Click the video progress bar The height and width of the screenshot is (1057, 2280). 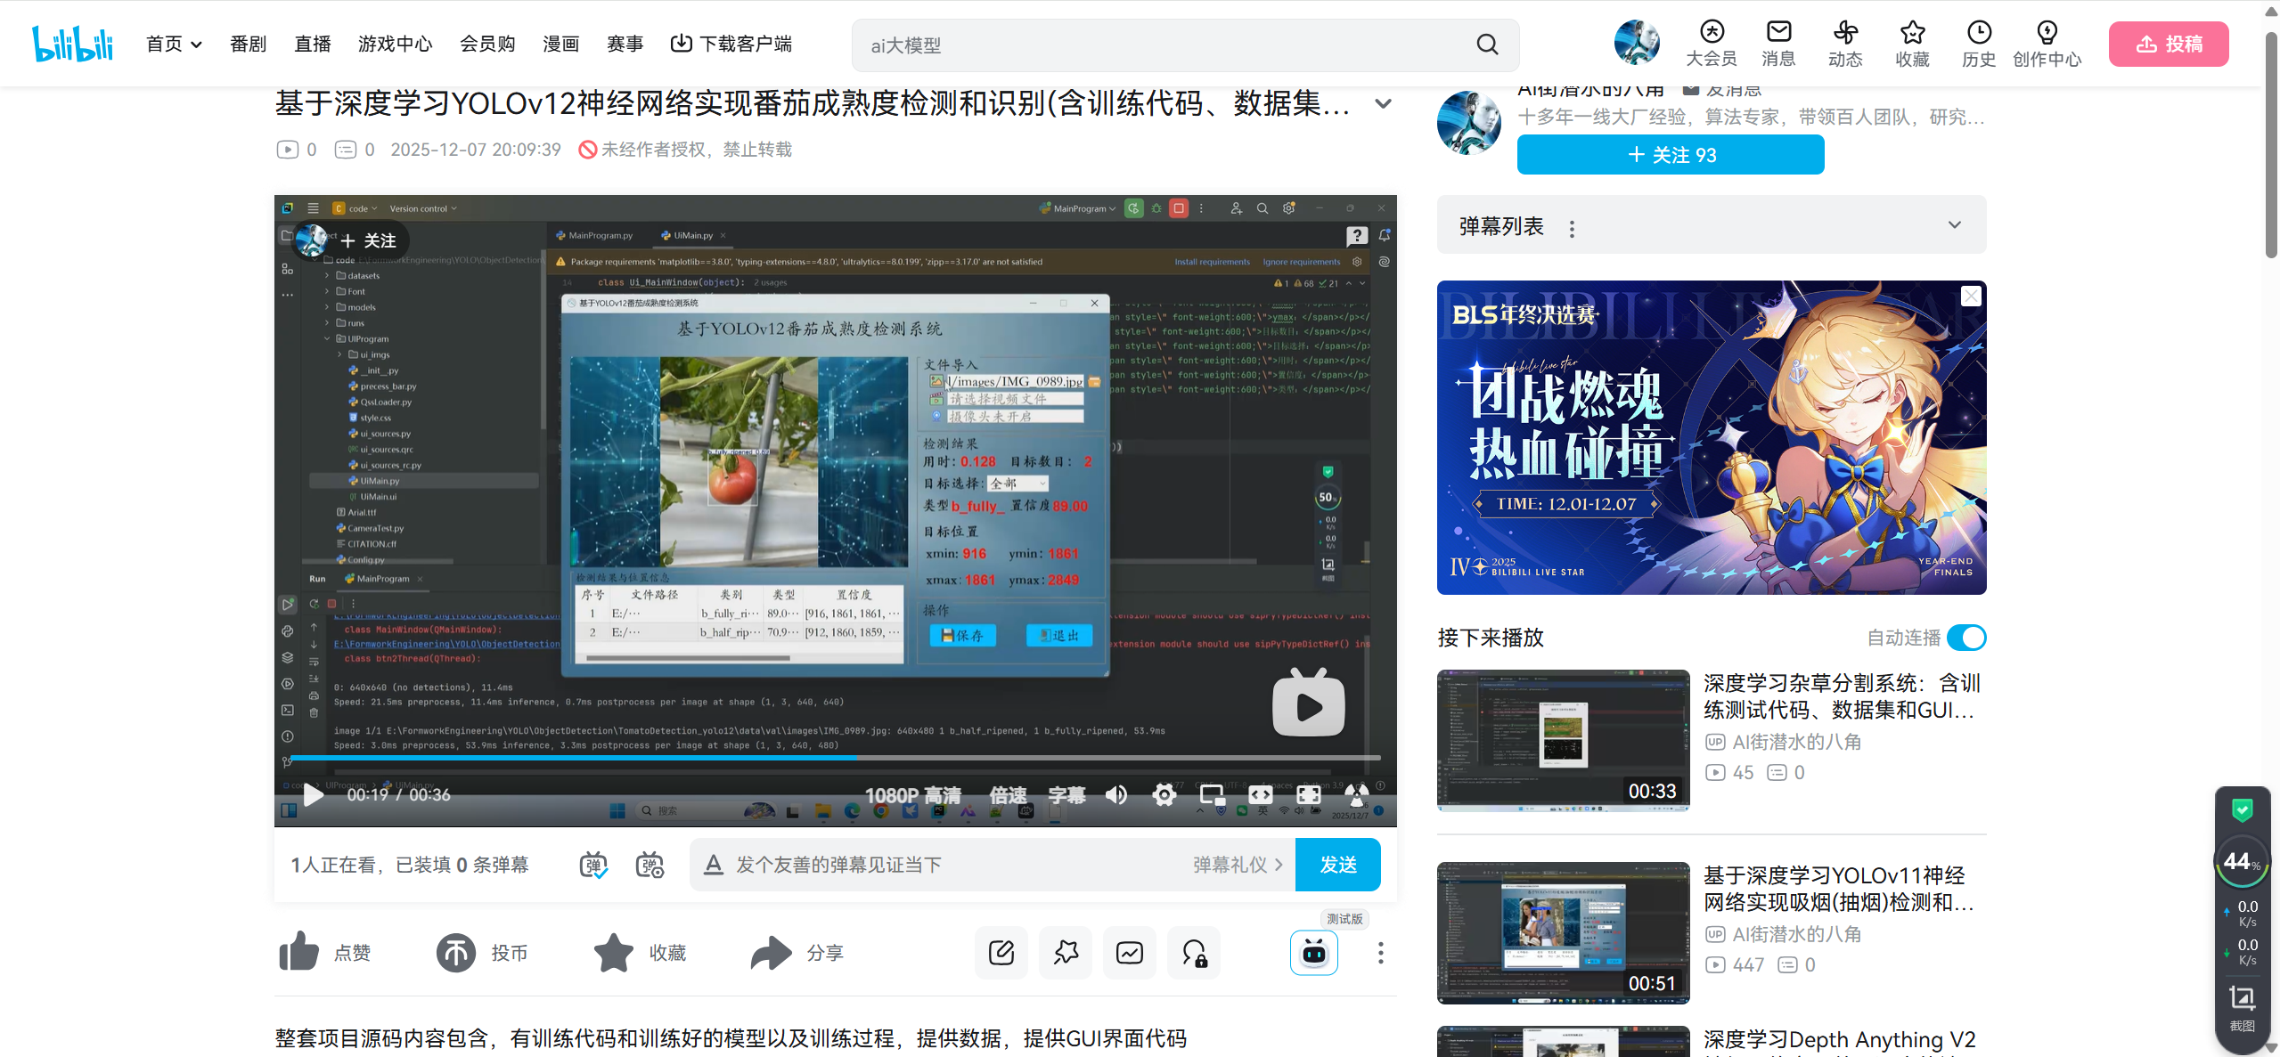tap(835, 758)
